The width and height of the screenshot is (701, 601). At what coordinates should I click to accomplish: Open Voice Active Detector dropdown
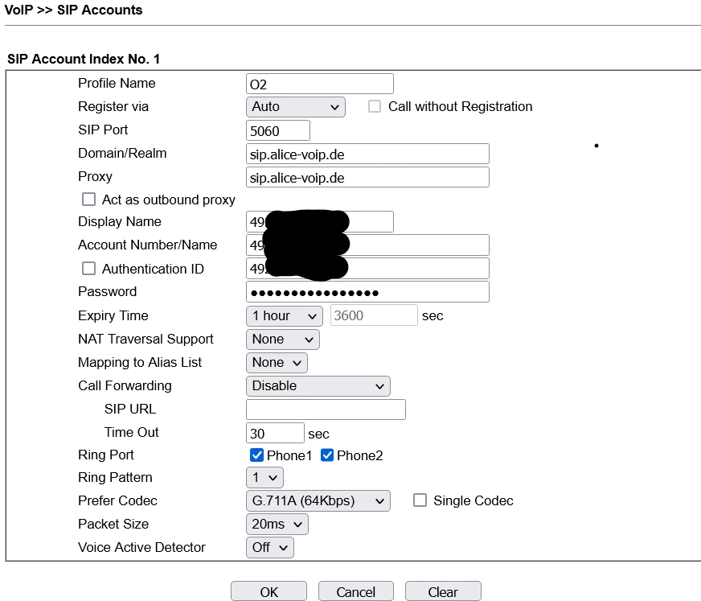tap(269, 547)
